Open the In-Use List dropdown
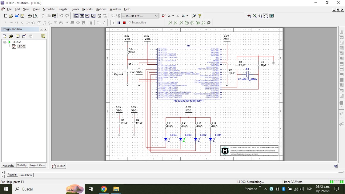This screenshot has height=194, width=345. coord(140,16)
